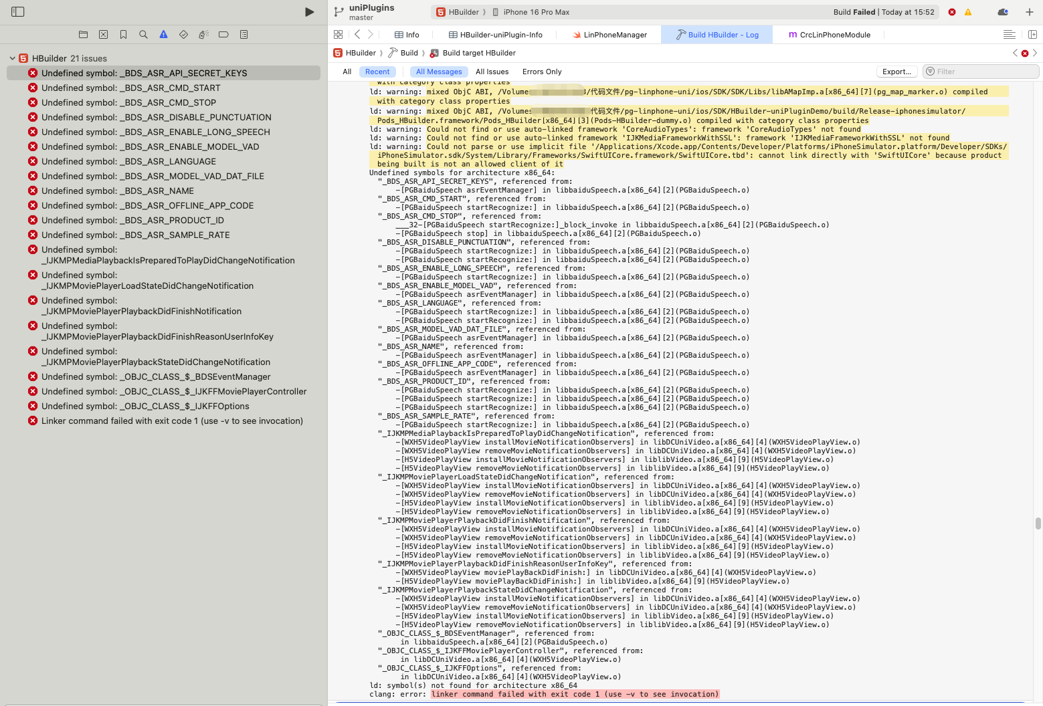Click the build log vertical scrollbar
The width and height of the screenshot is (1043, 706).
1038,523
